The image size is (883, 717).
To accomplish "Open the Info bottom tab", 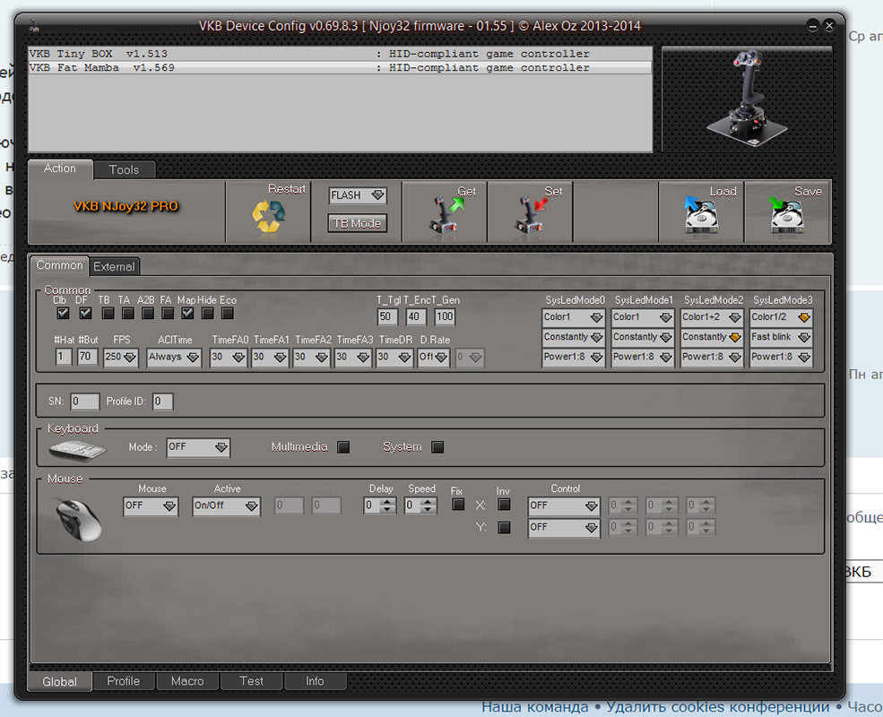I will pyautogui.click(x=315, y=681).
